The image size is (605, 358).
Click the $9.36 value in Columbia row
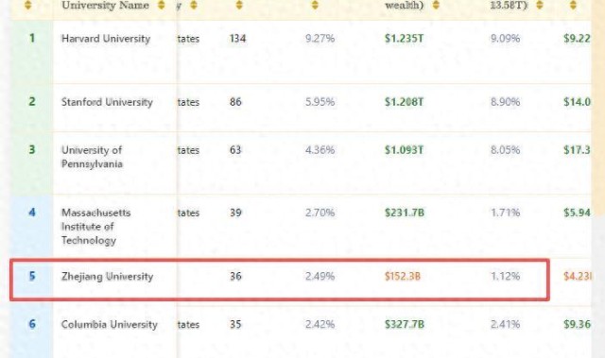point(577,325)
